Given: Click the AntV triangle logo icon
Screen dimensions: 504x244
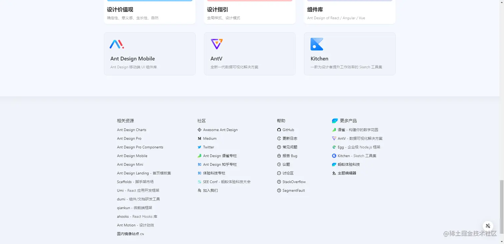Looking at the screenshot, I should 217,44.
